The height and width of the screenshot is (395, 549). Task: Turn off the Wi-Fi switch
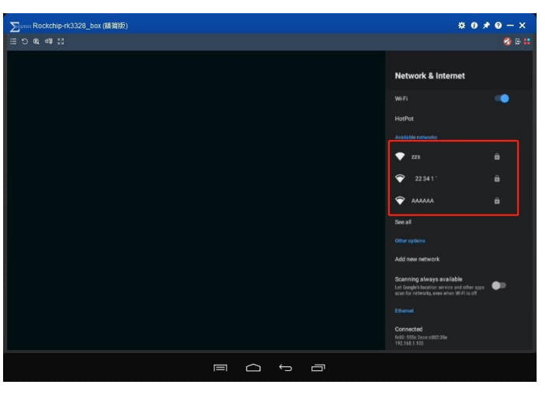click(x=502, y=99)
